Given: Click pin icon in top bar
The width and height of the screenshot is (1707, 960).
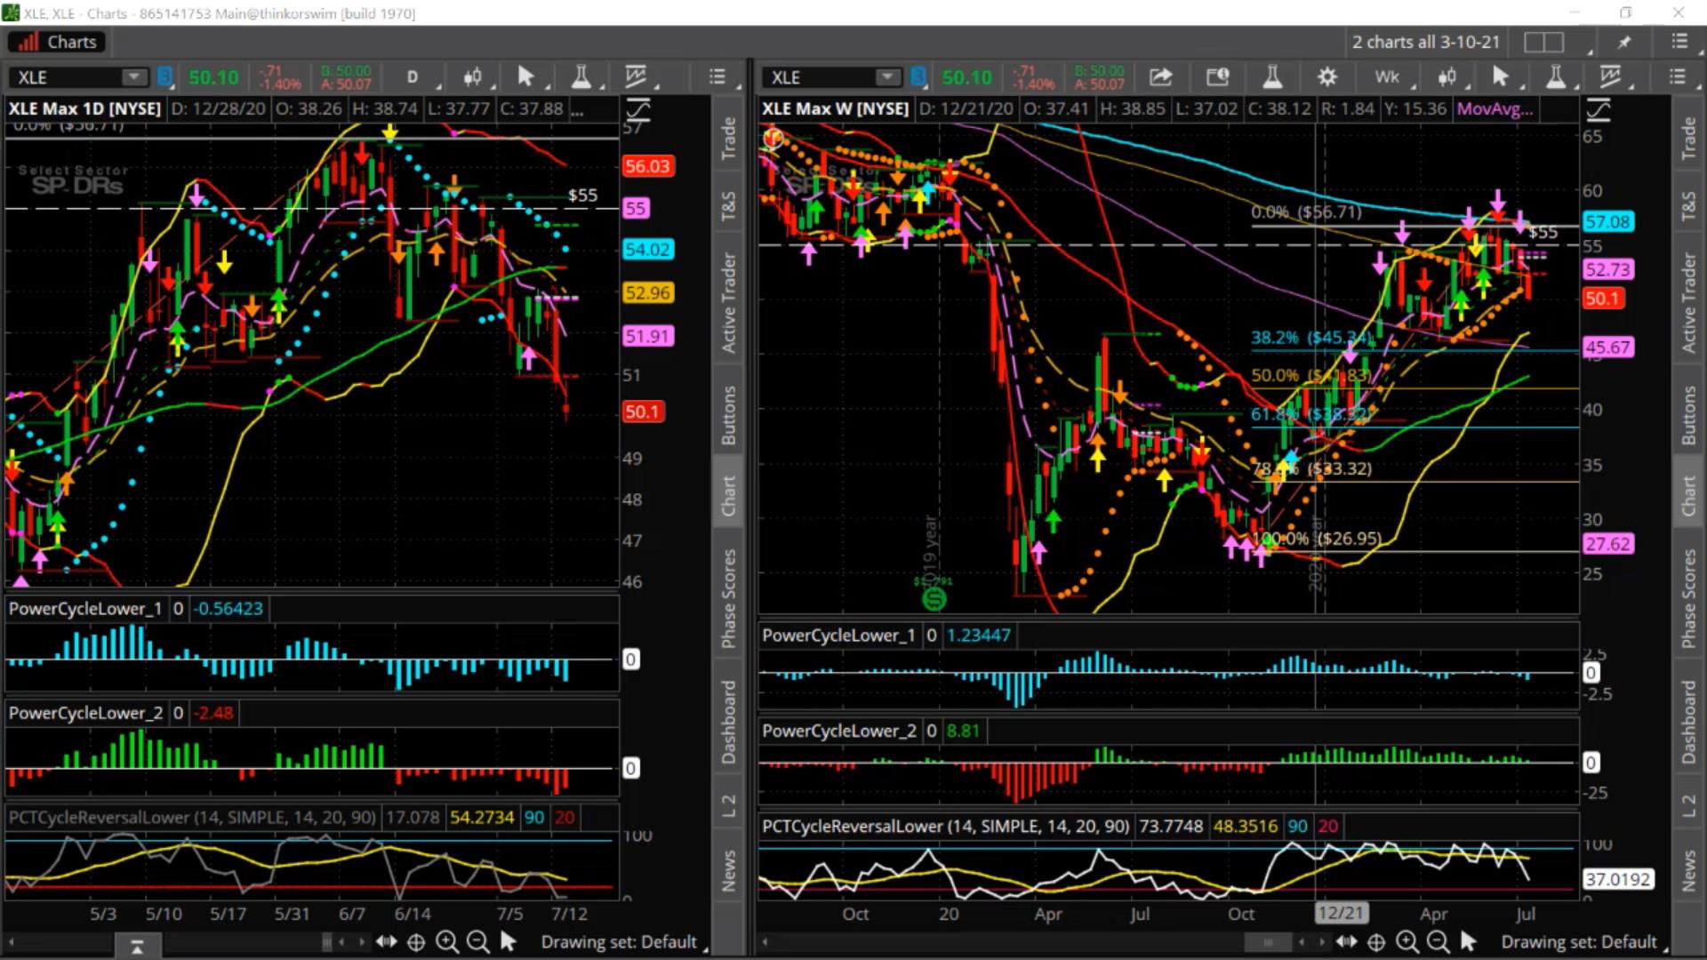Looking at the screenshot, I should click(x=1624, y=42).
